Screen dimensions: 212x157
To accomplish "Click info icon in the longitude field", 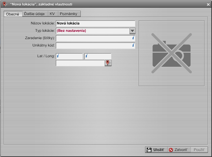I will click(86, 56).
